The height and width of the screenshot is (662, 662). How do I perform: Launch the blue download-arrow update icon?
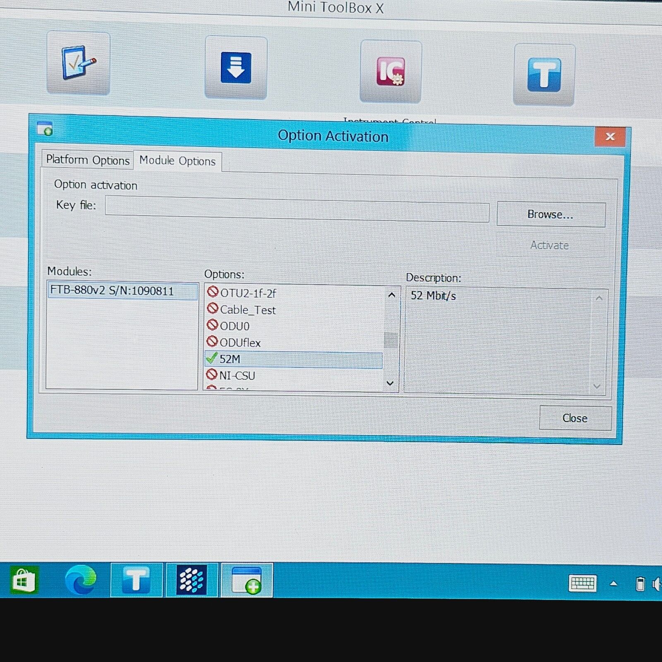coord(236,68)
